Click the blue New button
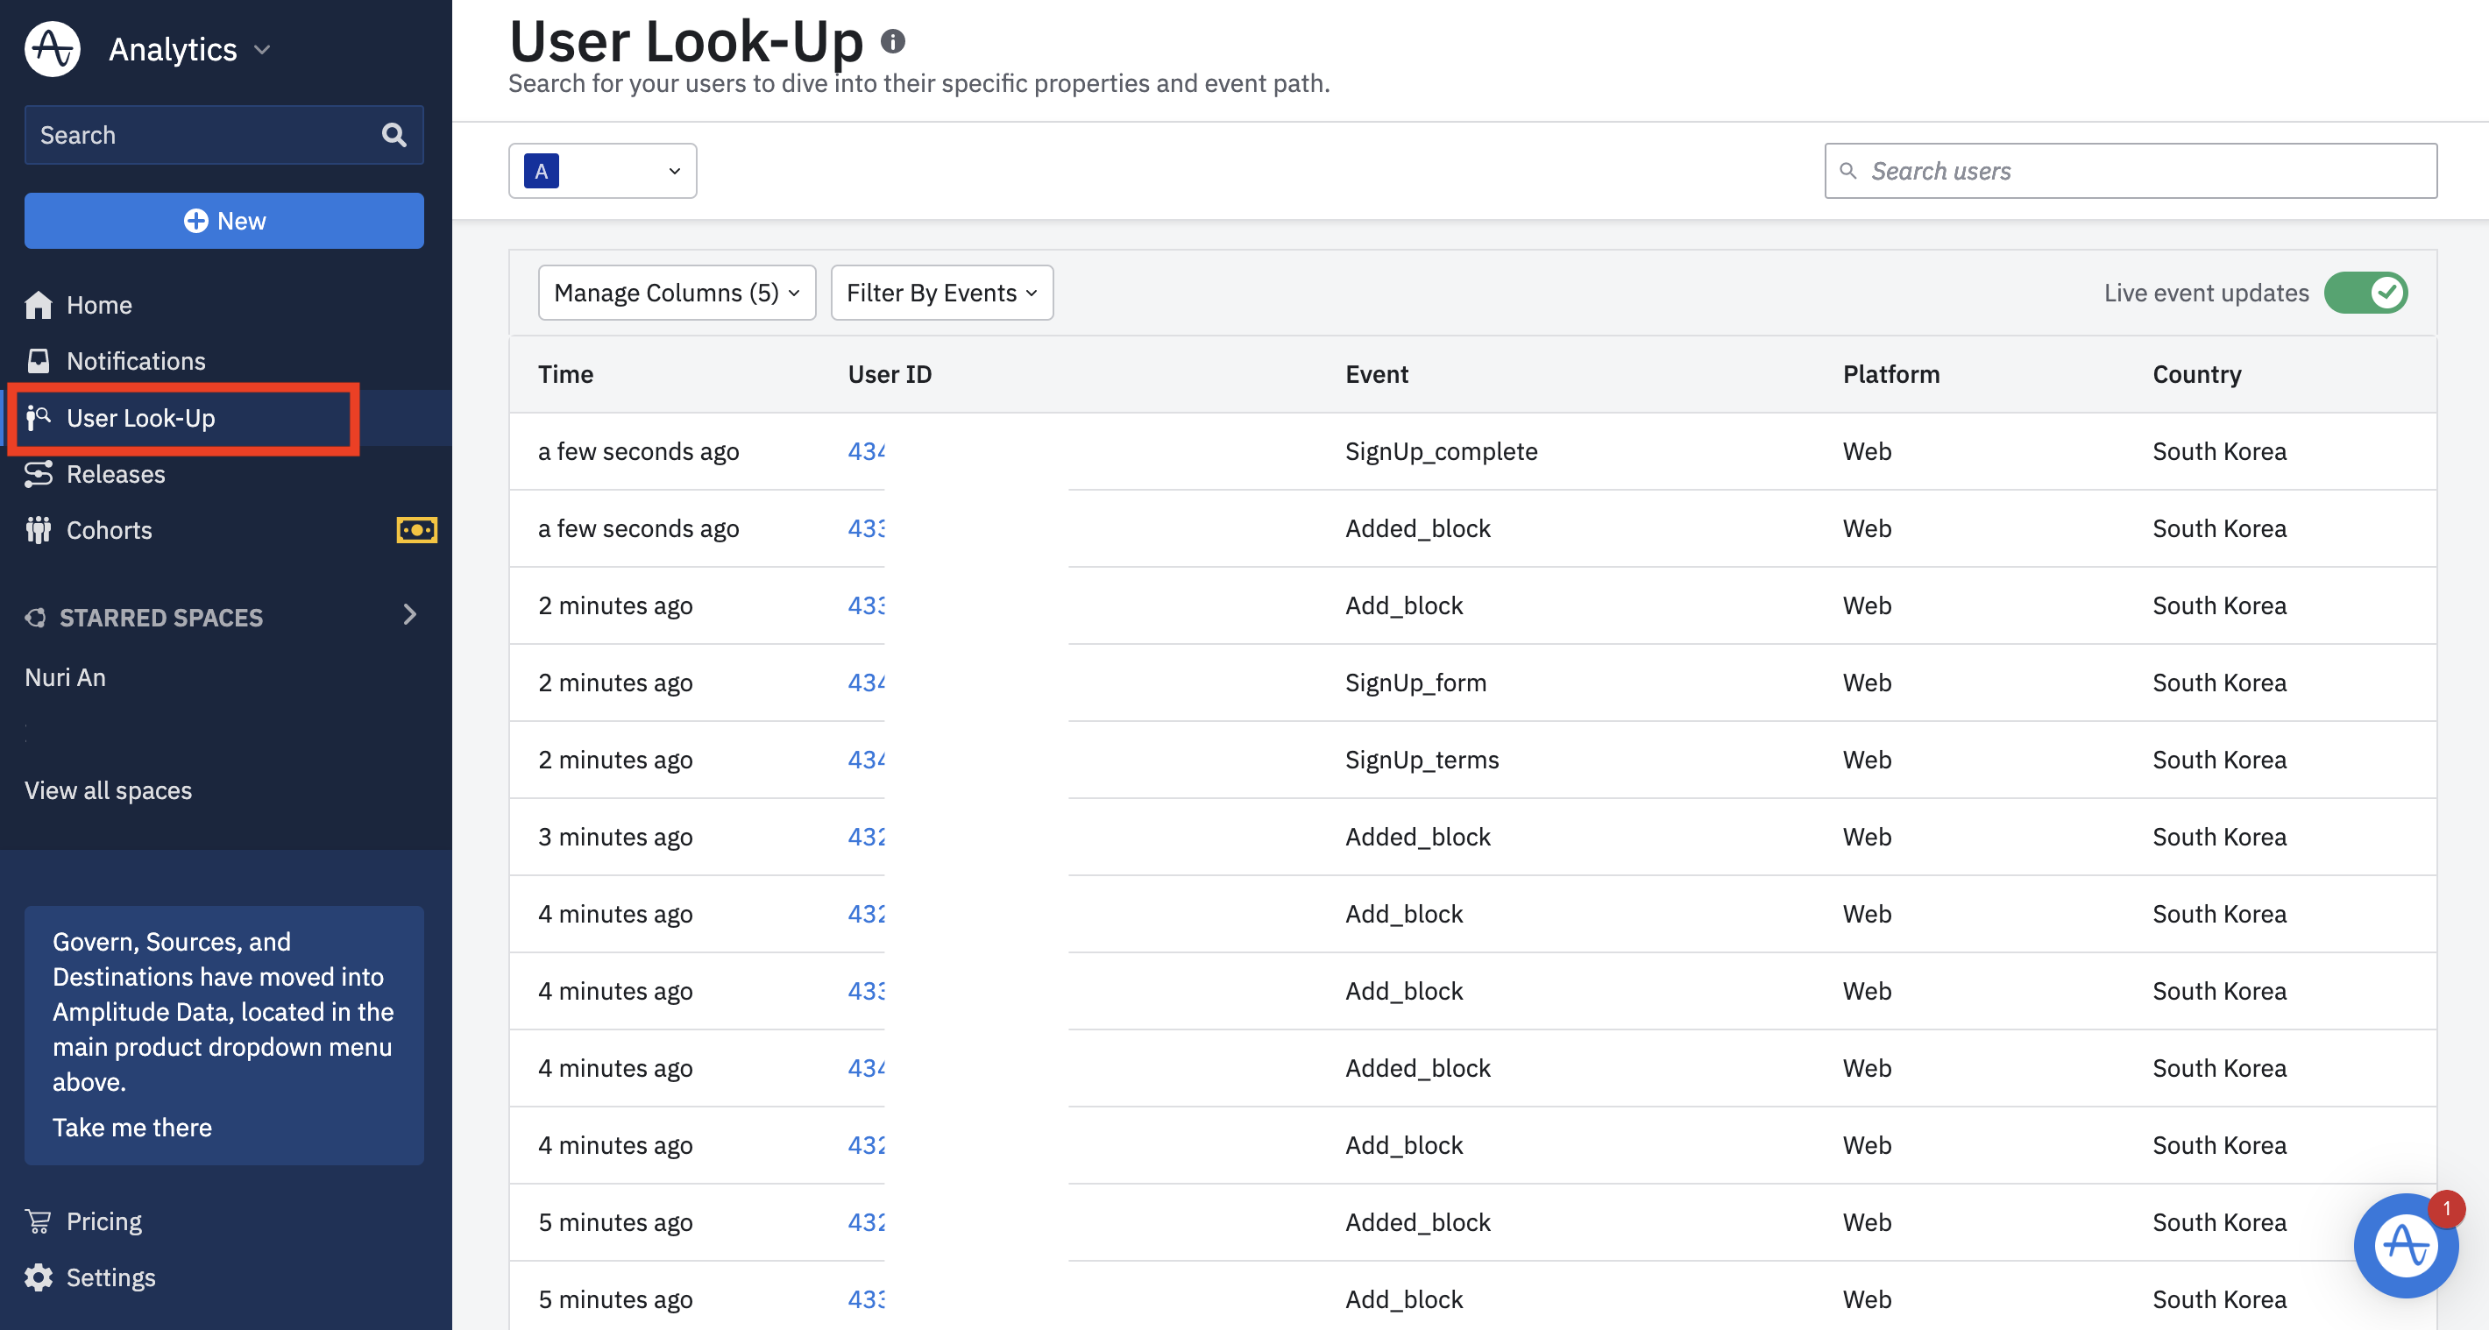Image resolution: width=2489 pixels, height=1330 pixels. pos(224,221)
